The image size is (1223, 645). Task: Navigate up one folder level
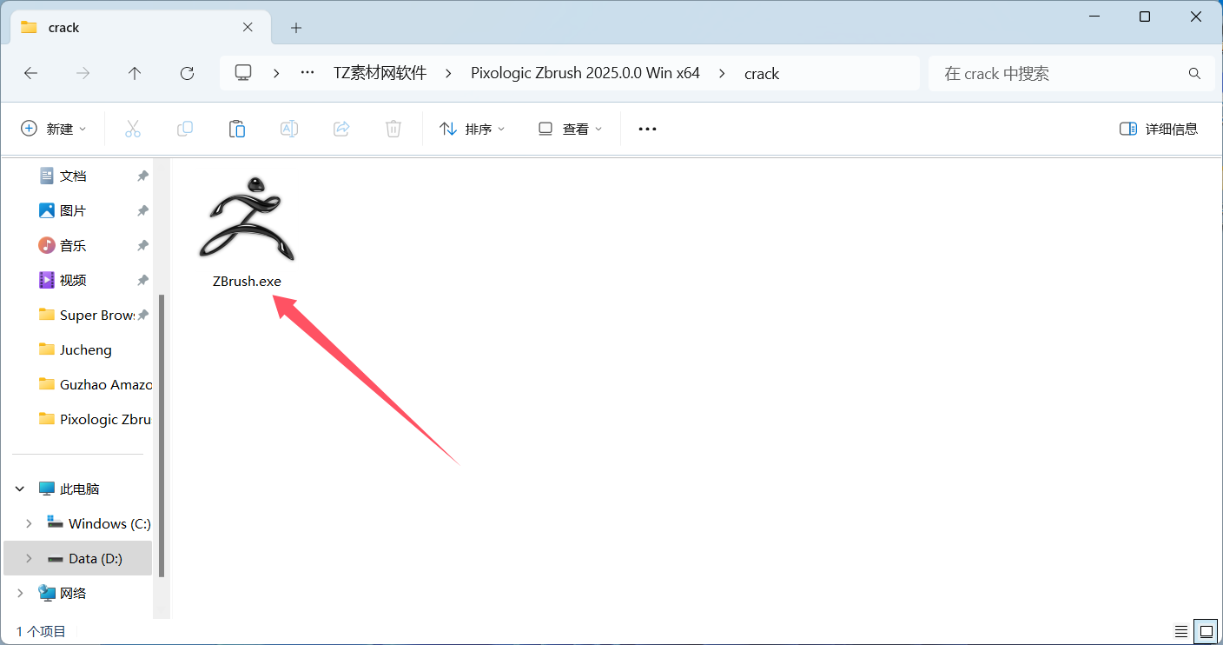[x=135, y=74]
